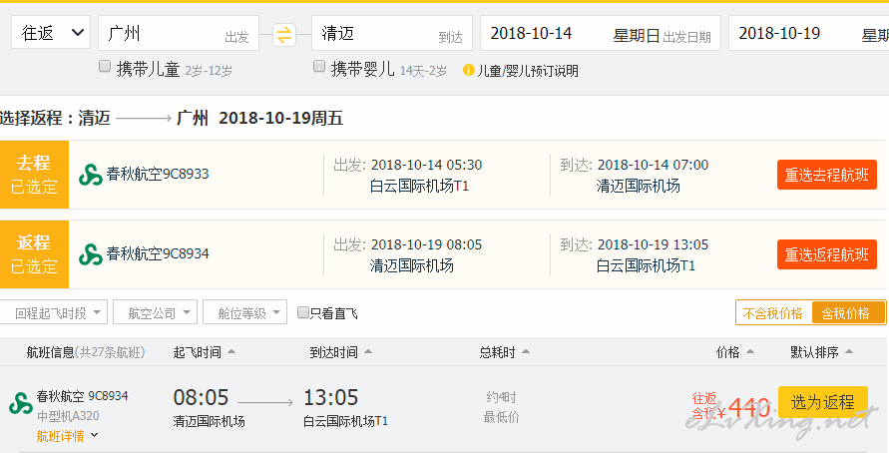Click arrival city field 清迈
The height and width of the screenshot is (453, 889).
tap(392, 33)
